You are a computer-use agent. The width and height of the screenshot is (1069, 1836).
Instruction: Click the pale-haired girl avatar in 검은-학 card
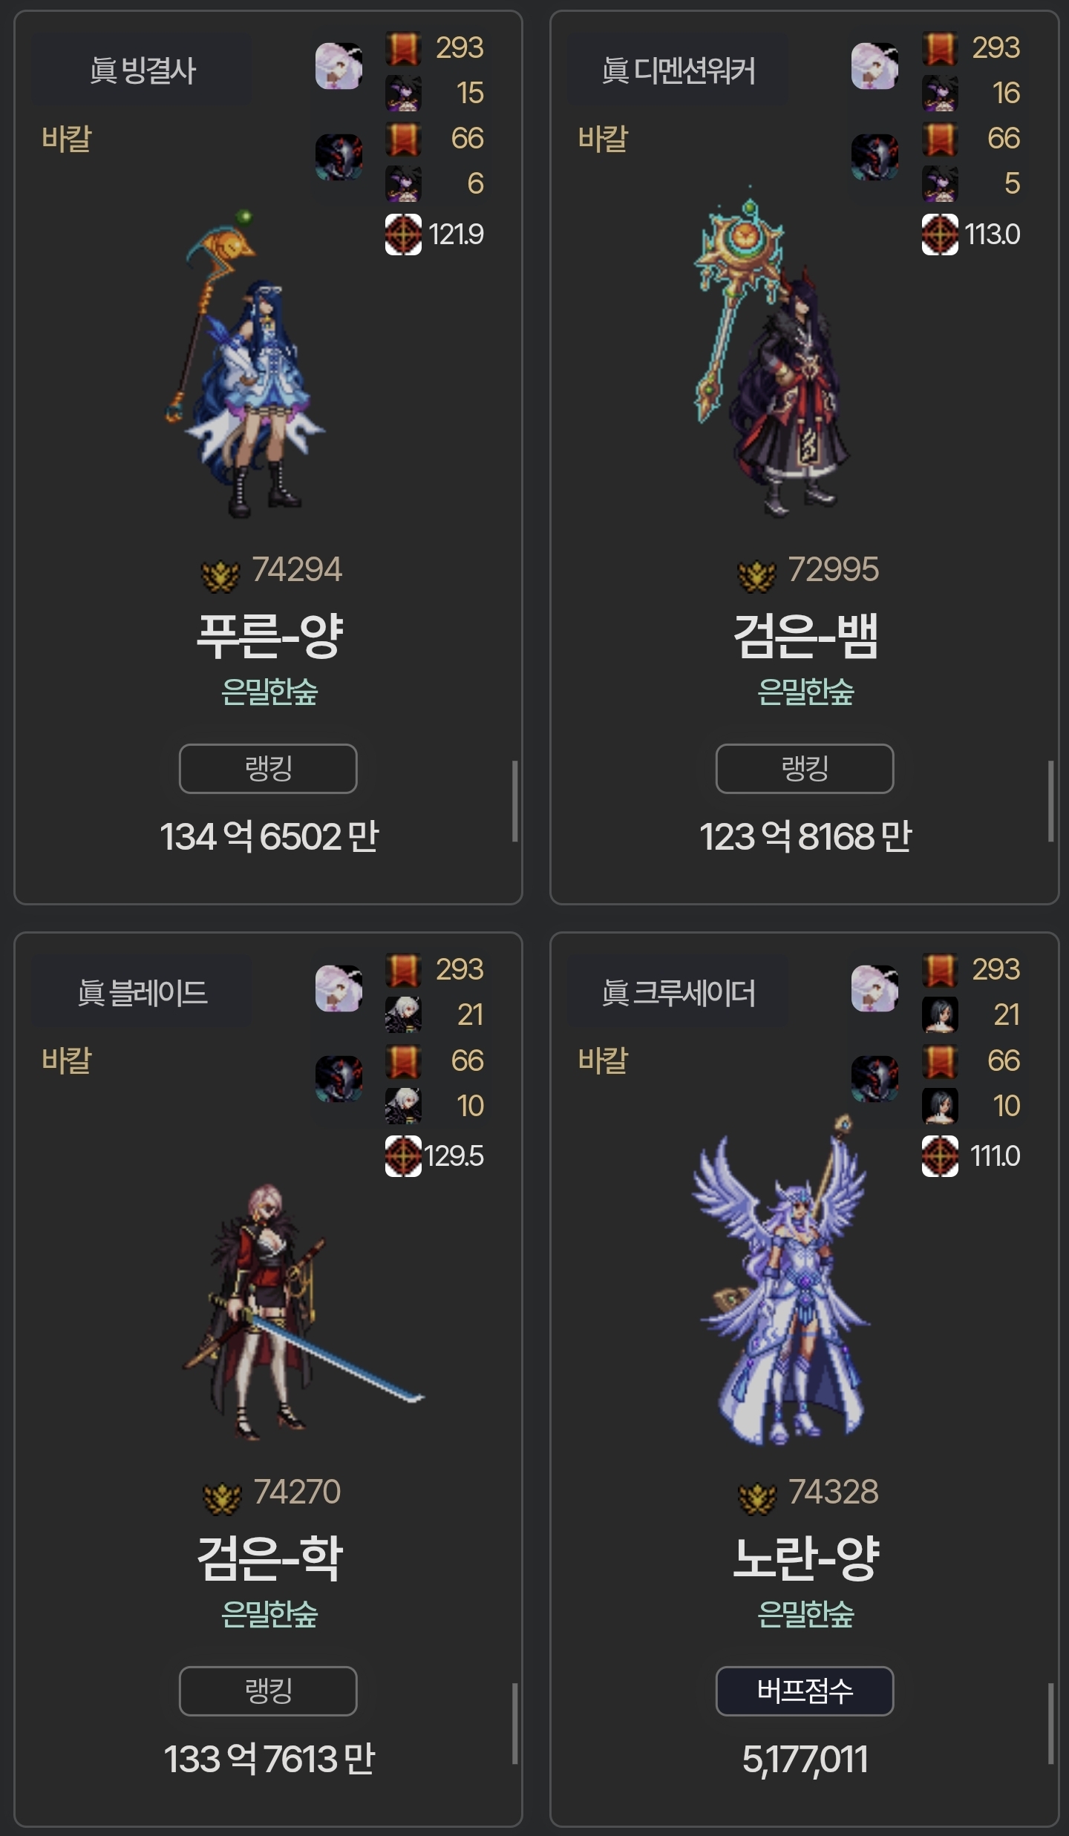point(339,989)
